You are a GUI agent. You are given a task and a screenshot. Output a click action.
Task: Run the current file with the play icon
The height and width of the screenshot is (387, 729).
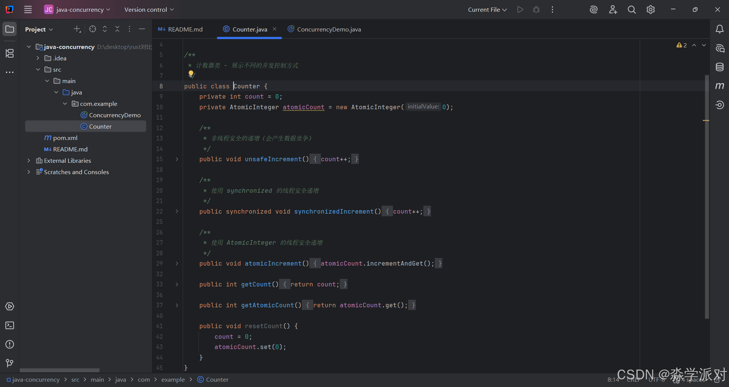click(520, 9)
